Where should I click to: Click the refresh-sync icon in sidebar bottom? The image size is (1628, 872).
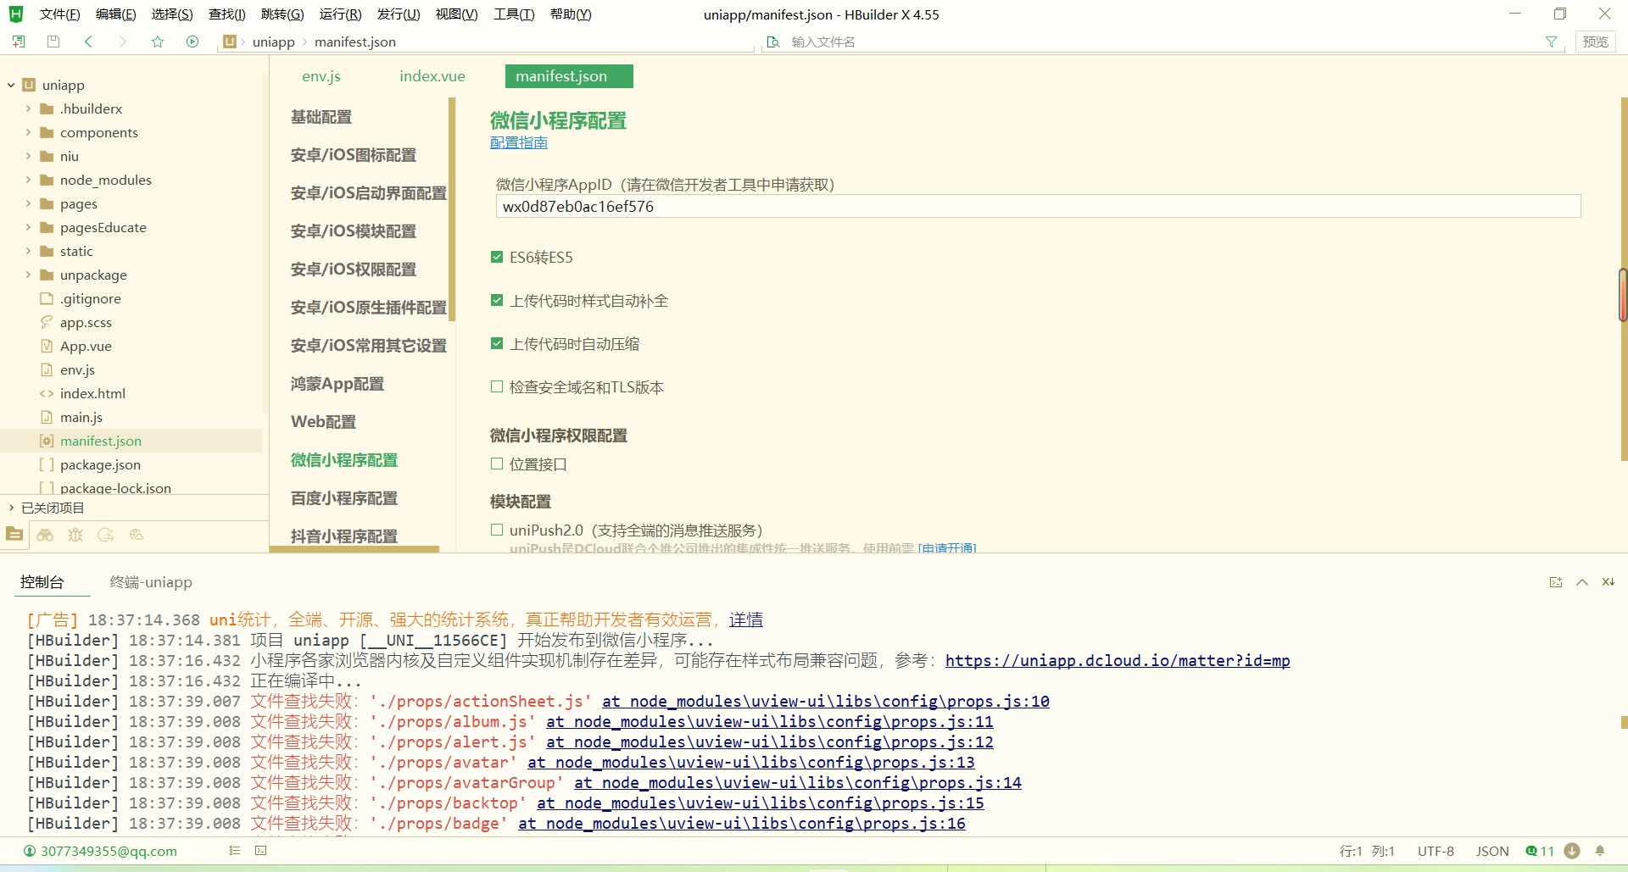pyautogui.click(x=106, y=535)
